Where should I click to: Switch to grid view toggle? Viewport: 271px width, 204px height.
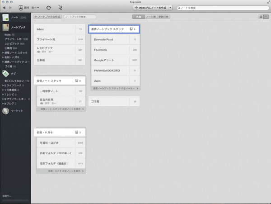(x=261, y=17)
